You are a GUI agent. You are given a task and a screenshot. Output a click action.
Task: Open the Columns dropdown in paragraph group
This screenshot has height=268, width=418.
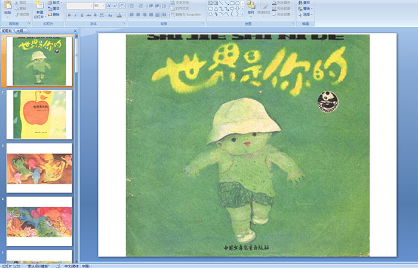[165, 15]
